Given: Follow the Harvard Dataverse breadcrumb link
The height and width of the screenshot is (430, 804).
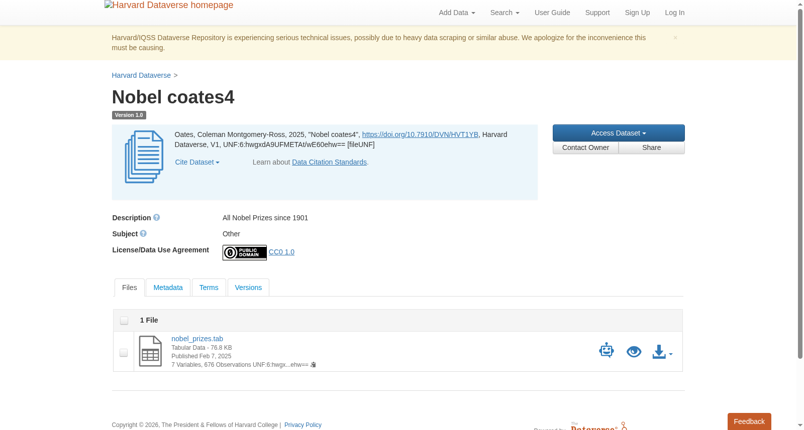Looking at the screenshot, I should (x=141, y=75).
